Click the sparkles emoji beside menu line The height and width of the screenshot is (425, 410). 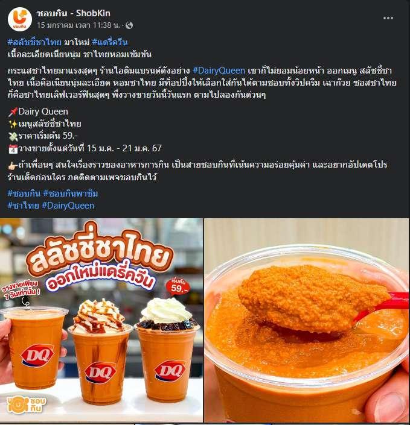pyautogui.click(x=13, y=124)
